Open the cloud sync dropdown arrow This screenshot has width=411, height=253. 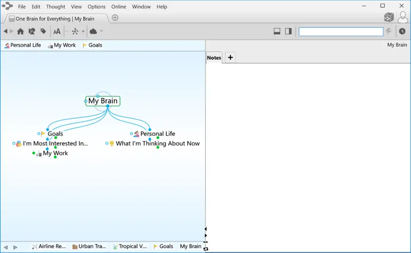tap(101, 32)
